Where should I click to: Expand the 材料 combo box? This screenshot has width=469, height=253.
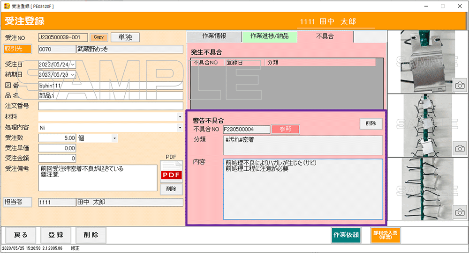180,116
